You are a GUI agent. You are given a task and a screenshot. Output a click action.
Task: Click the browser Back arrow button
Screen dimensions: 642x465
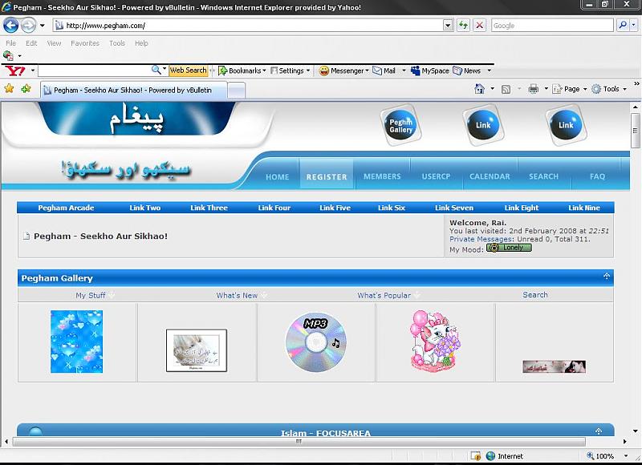pyautogui.click(x=10, y=26)
